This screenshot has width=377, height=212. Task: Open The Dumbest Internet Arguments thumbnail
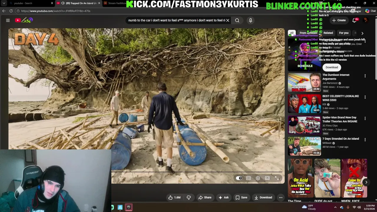(304, 82)
